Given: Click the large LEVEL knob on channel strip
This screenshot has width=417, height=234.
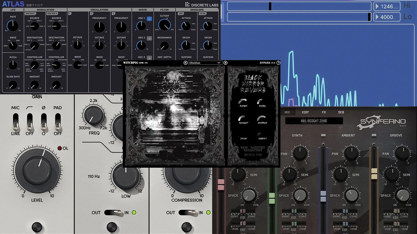Looking at the screenshot, I should click(x=38, y=171).
